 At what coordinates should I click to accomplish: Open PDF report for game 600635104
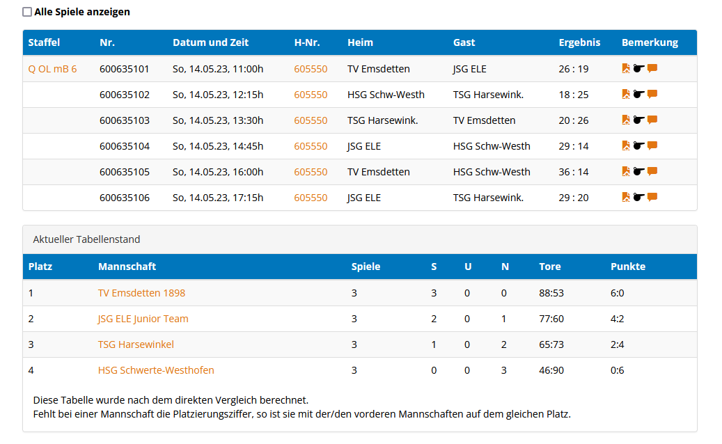click(626, 145)
